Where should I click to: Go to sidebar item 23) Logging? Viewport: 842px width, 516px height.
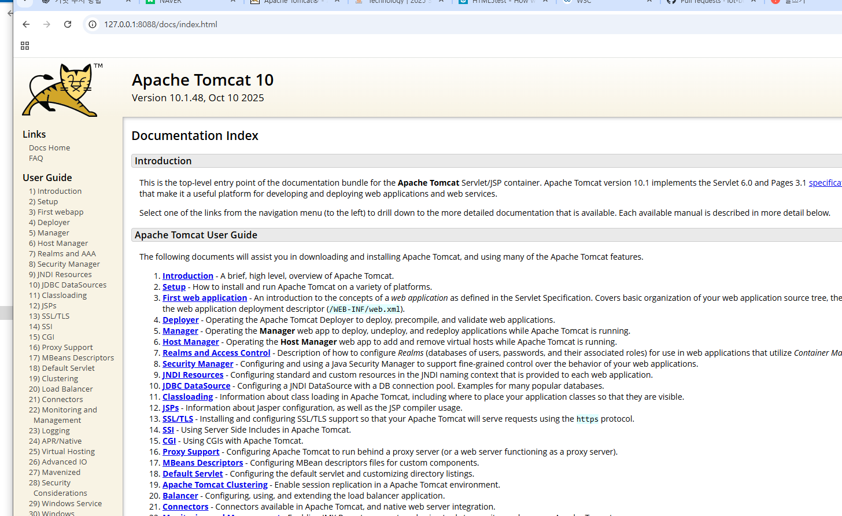(49, 431)
